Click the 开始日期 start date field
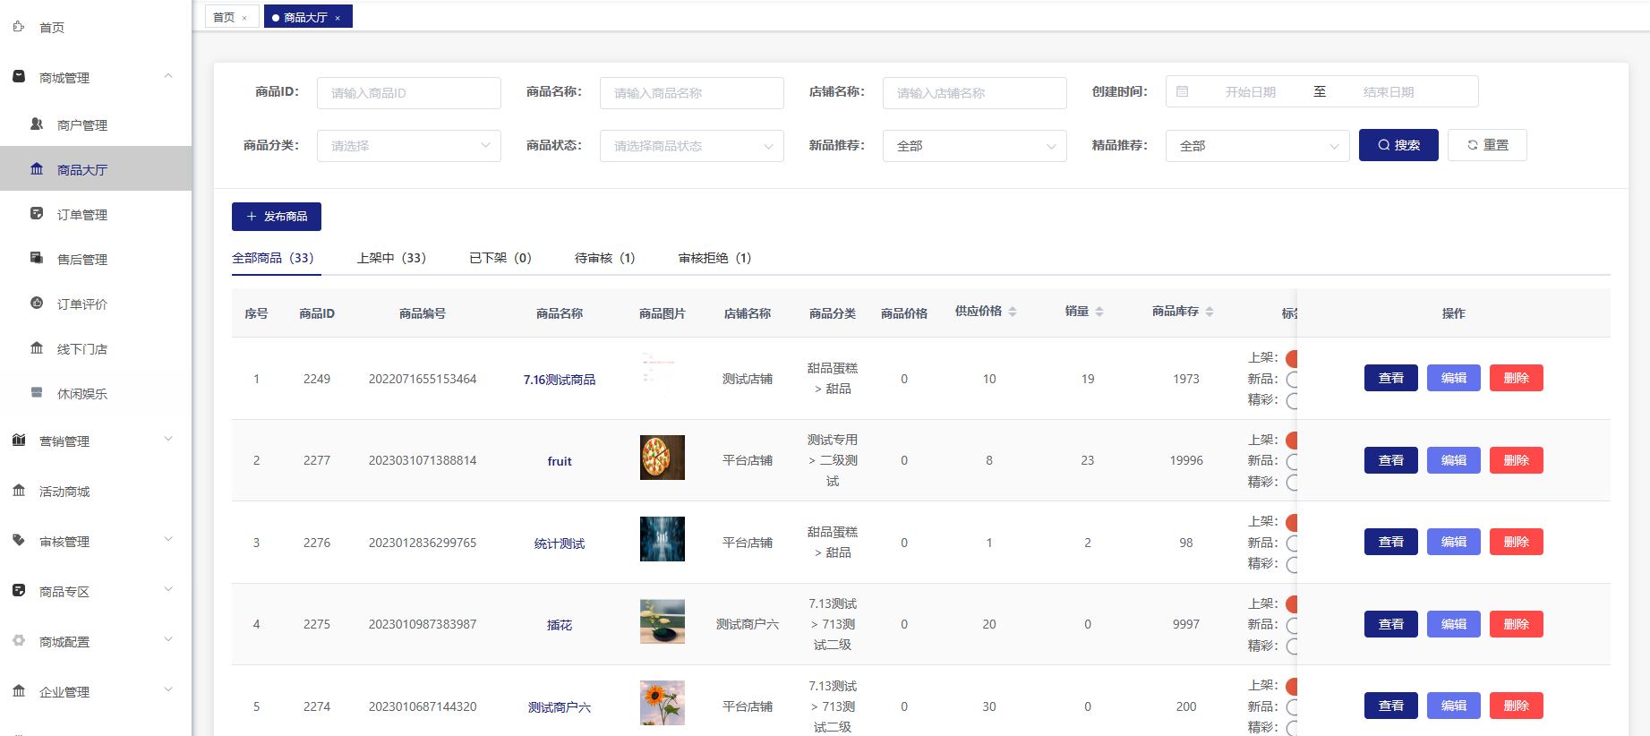Image resolution: width=1650 pixels, height=736 pixels. (x=1251, y=92)
